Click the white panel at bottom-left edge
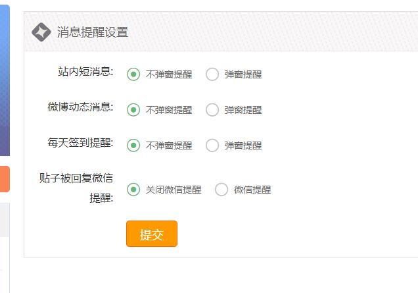The height and width of the screenshot is (293, 418). 5,263
